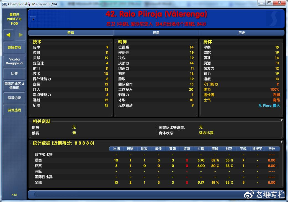Click the 联赛 statistics row label
288x202 pixels.
point(38,160)
